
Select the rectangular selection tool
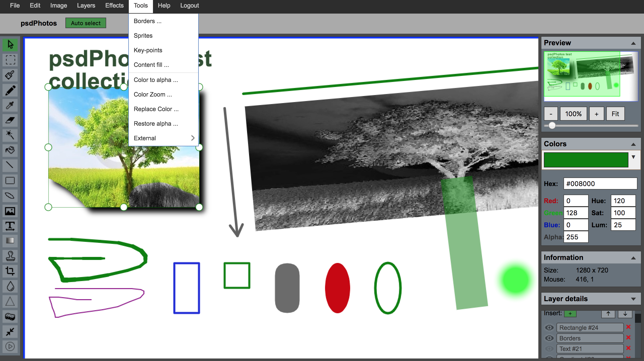tap(10, 60)
